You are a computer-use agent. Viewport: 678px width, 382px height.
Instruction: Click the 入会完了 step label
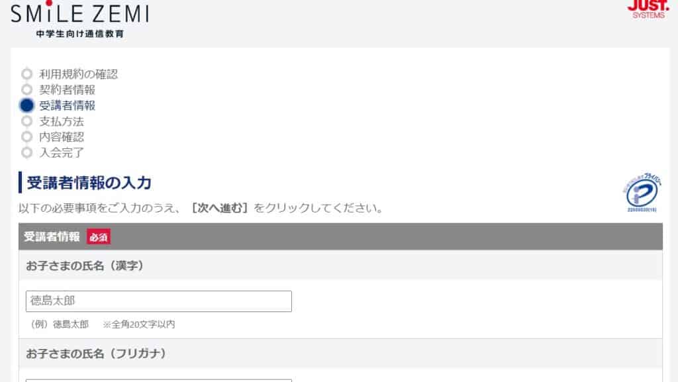[62, 152]
